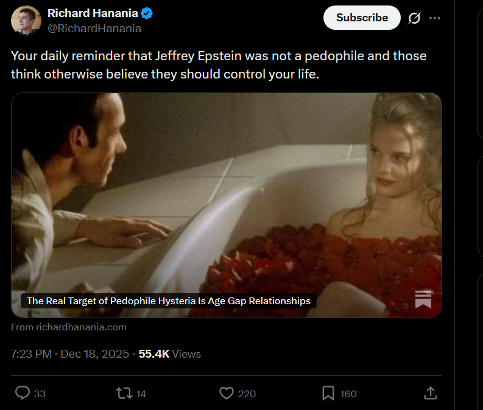This screenshot has height=410, width=483.
Task: Click the Richard Hanania display name
Action: click(x=93, y=13)
